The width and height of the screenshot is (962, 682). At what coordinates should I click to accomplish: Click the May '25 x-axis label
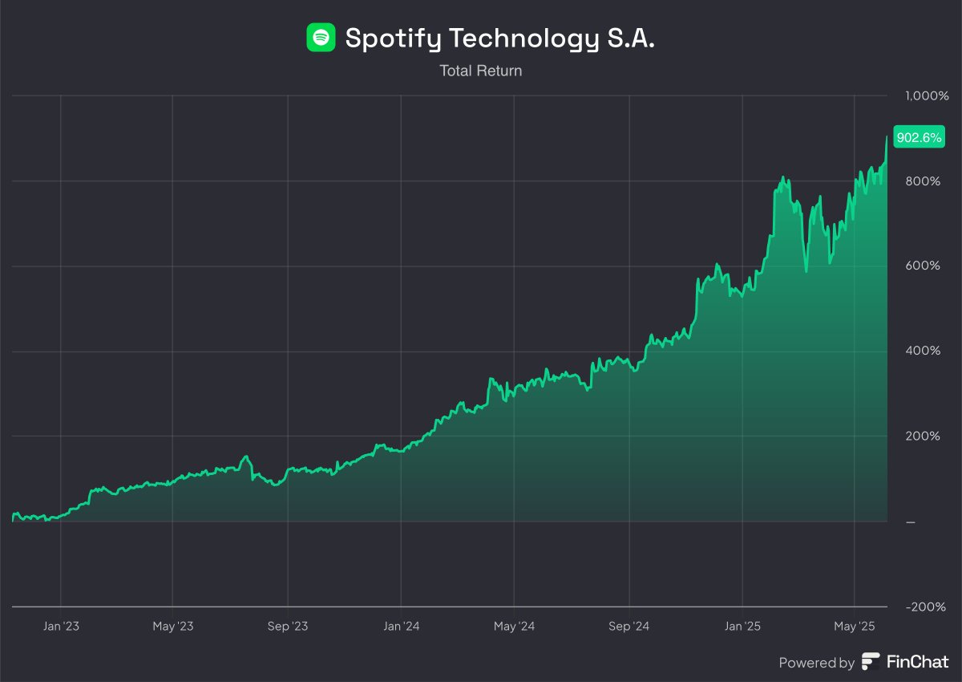(855, 626)
